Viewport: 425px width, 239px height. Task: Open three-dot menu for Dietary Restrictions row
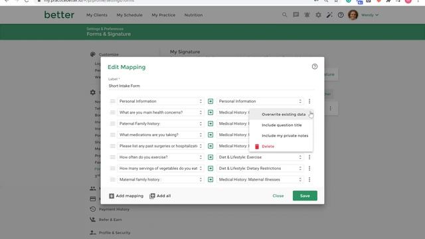[x=309, y=168]
